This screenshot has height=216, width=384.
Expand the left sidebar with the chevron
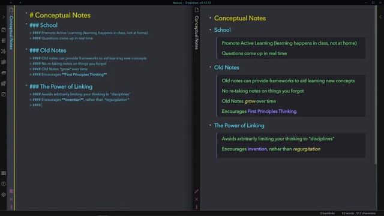point(4,17)
